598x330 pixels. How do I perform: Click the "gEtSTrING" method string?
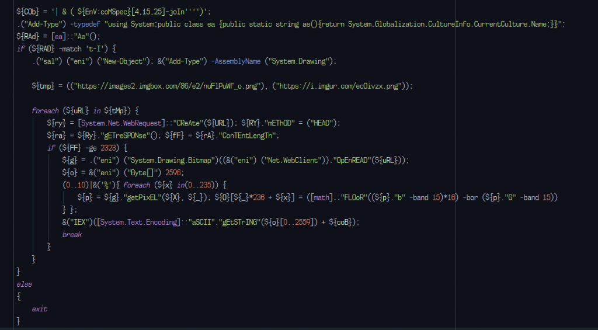239,222
